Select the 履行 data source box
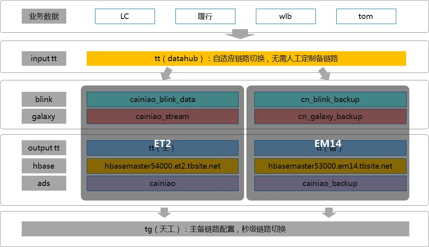429x247 pixels. [205, 17]
